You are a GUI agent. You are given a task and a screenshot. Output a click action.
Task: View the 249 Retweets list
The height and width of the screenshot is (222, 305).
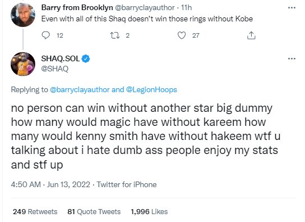(35, 212)
